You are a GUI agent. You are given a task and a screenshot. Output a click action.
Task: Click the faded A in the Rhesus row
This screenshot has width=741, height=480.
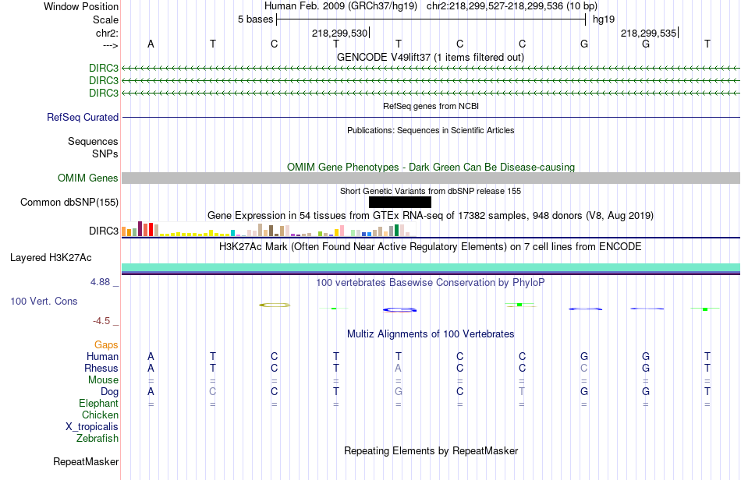pos(399,368)
